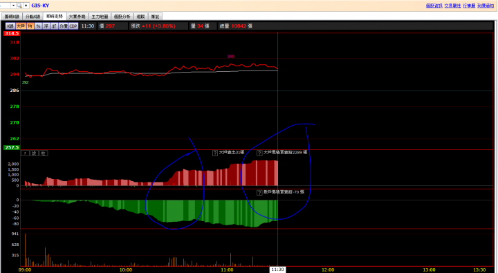Open the 主力地圖 tab
The image size is (498, 273).
click(x=100, y=17)
